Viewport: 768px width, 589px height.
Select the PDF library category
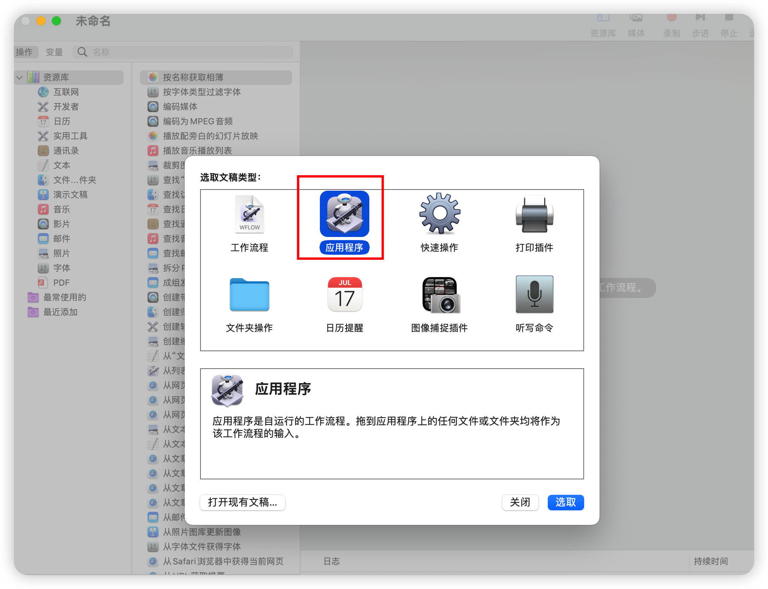tap(61, 283)
